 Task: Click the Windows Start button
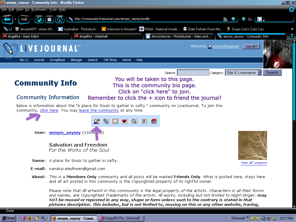point(8,218)
